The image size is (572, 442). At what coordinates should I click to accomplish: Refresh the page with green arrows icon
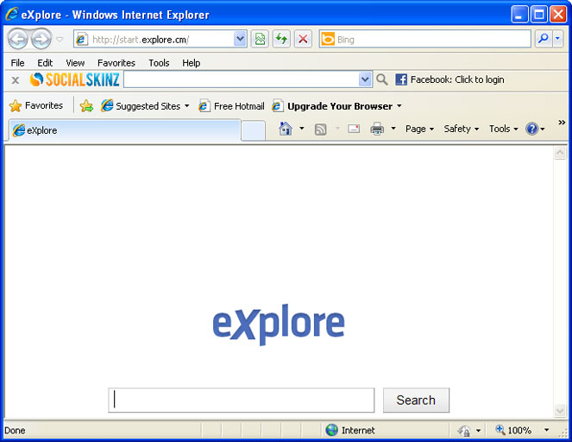point(281,39)
